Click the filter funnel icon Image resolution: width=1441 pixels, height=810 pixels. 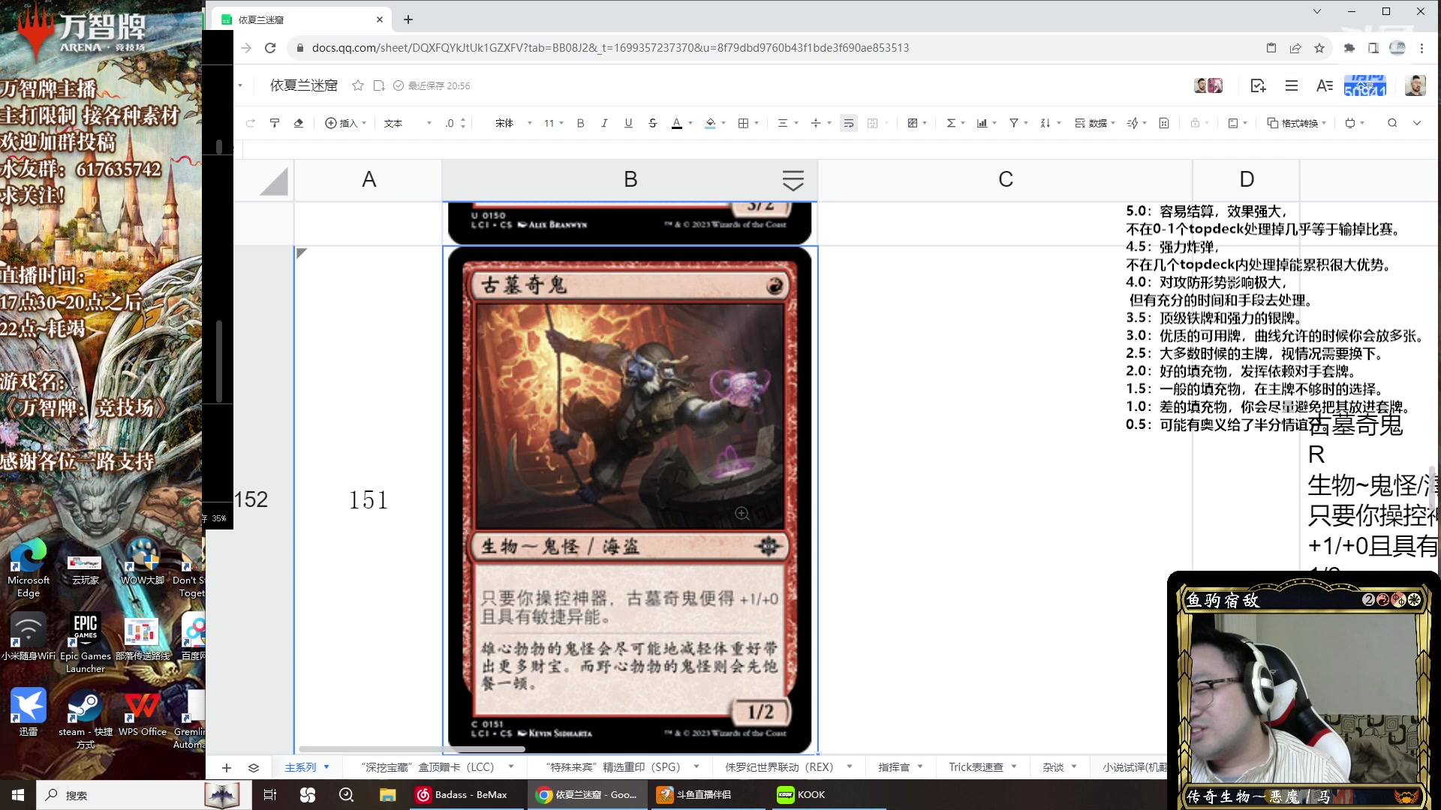point(1014,123)
